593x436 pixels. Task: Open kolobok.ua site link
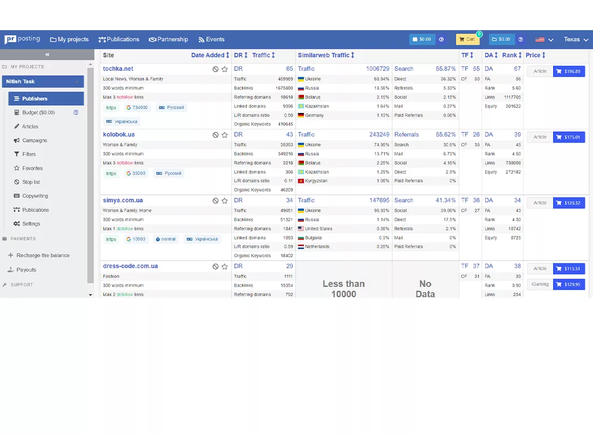click(119, 135)
